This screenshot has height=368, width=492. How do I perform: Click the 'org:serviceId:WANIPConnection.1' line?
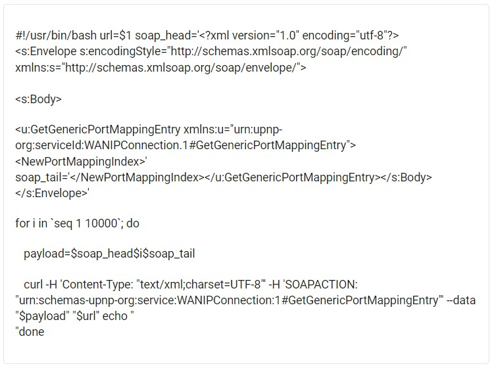pyautogui.click(x=185, y=145)
